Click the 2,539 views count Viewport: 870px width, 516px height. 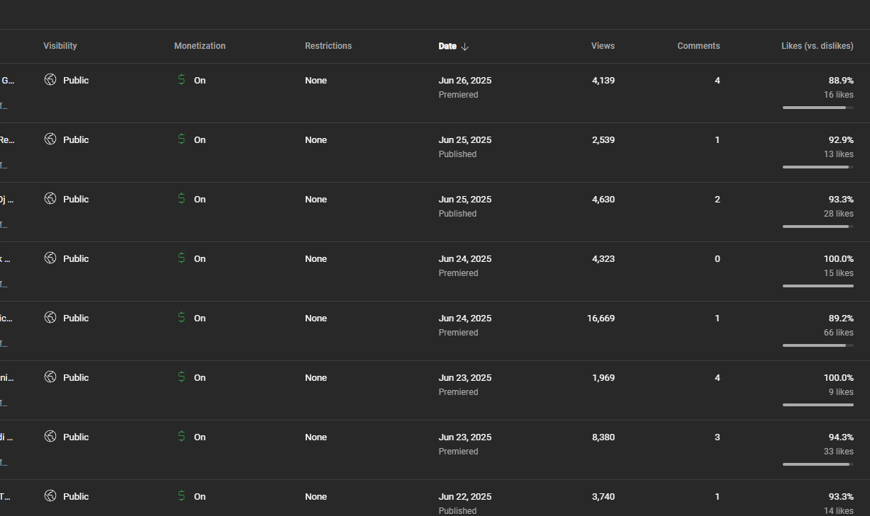(603, 140)
